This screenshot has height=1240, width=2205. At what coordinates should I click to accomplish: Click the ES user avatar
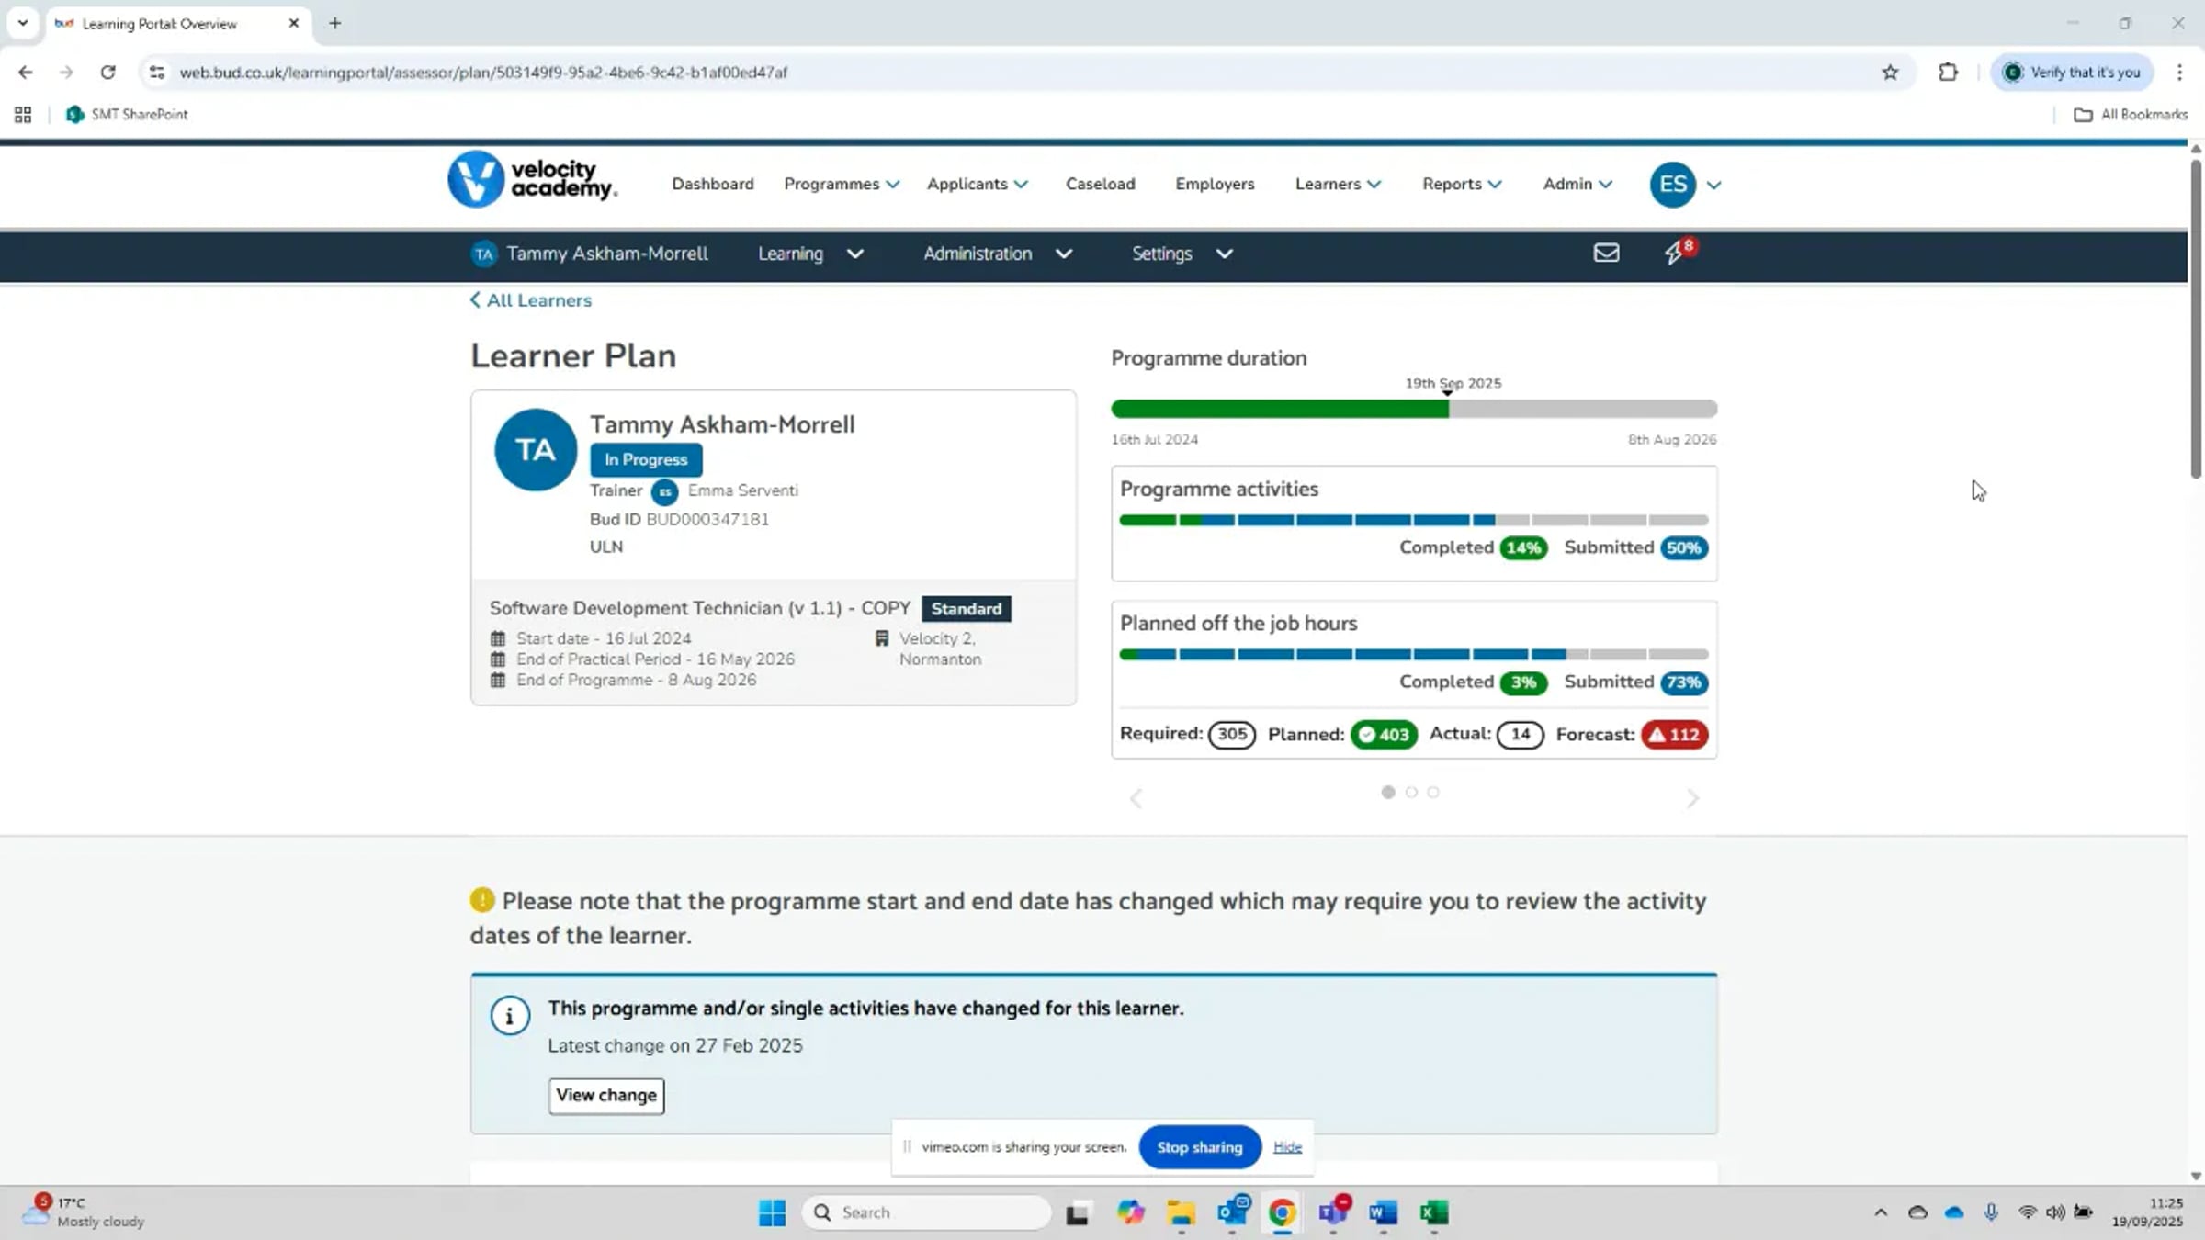pyautogui.click(x=1673, y=184)
